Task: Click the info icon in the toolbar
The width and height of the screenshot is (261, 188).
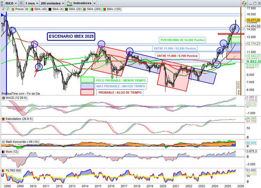Action: point(100,3)
